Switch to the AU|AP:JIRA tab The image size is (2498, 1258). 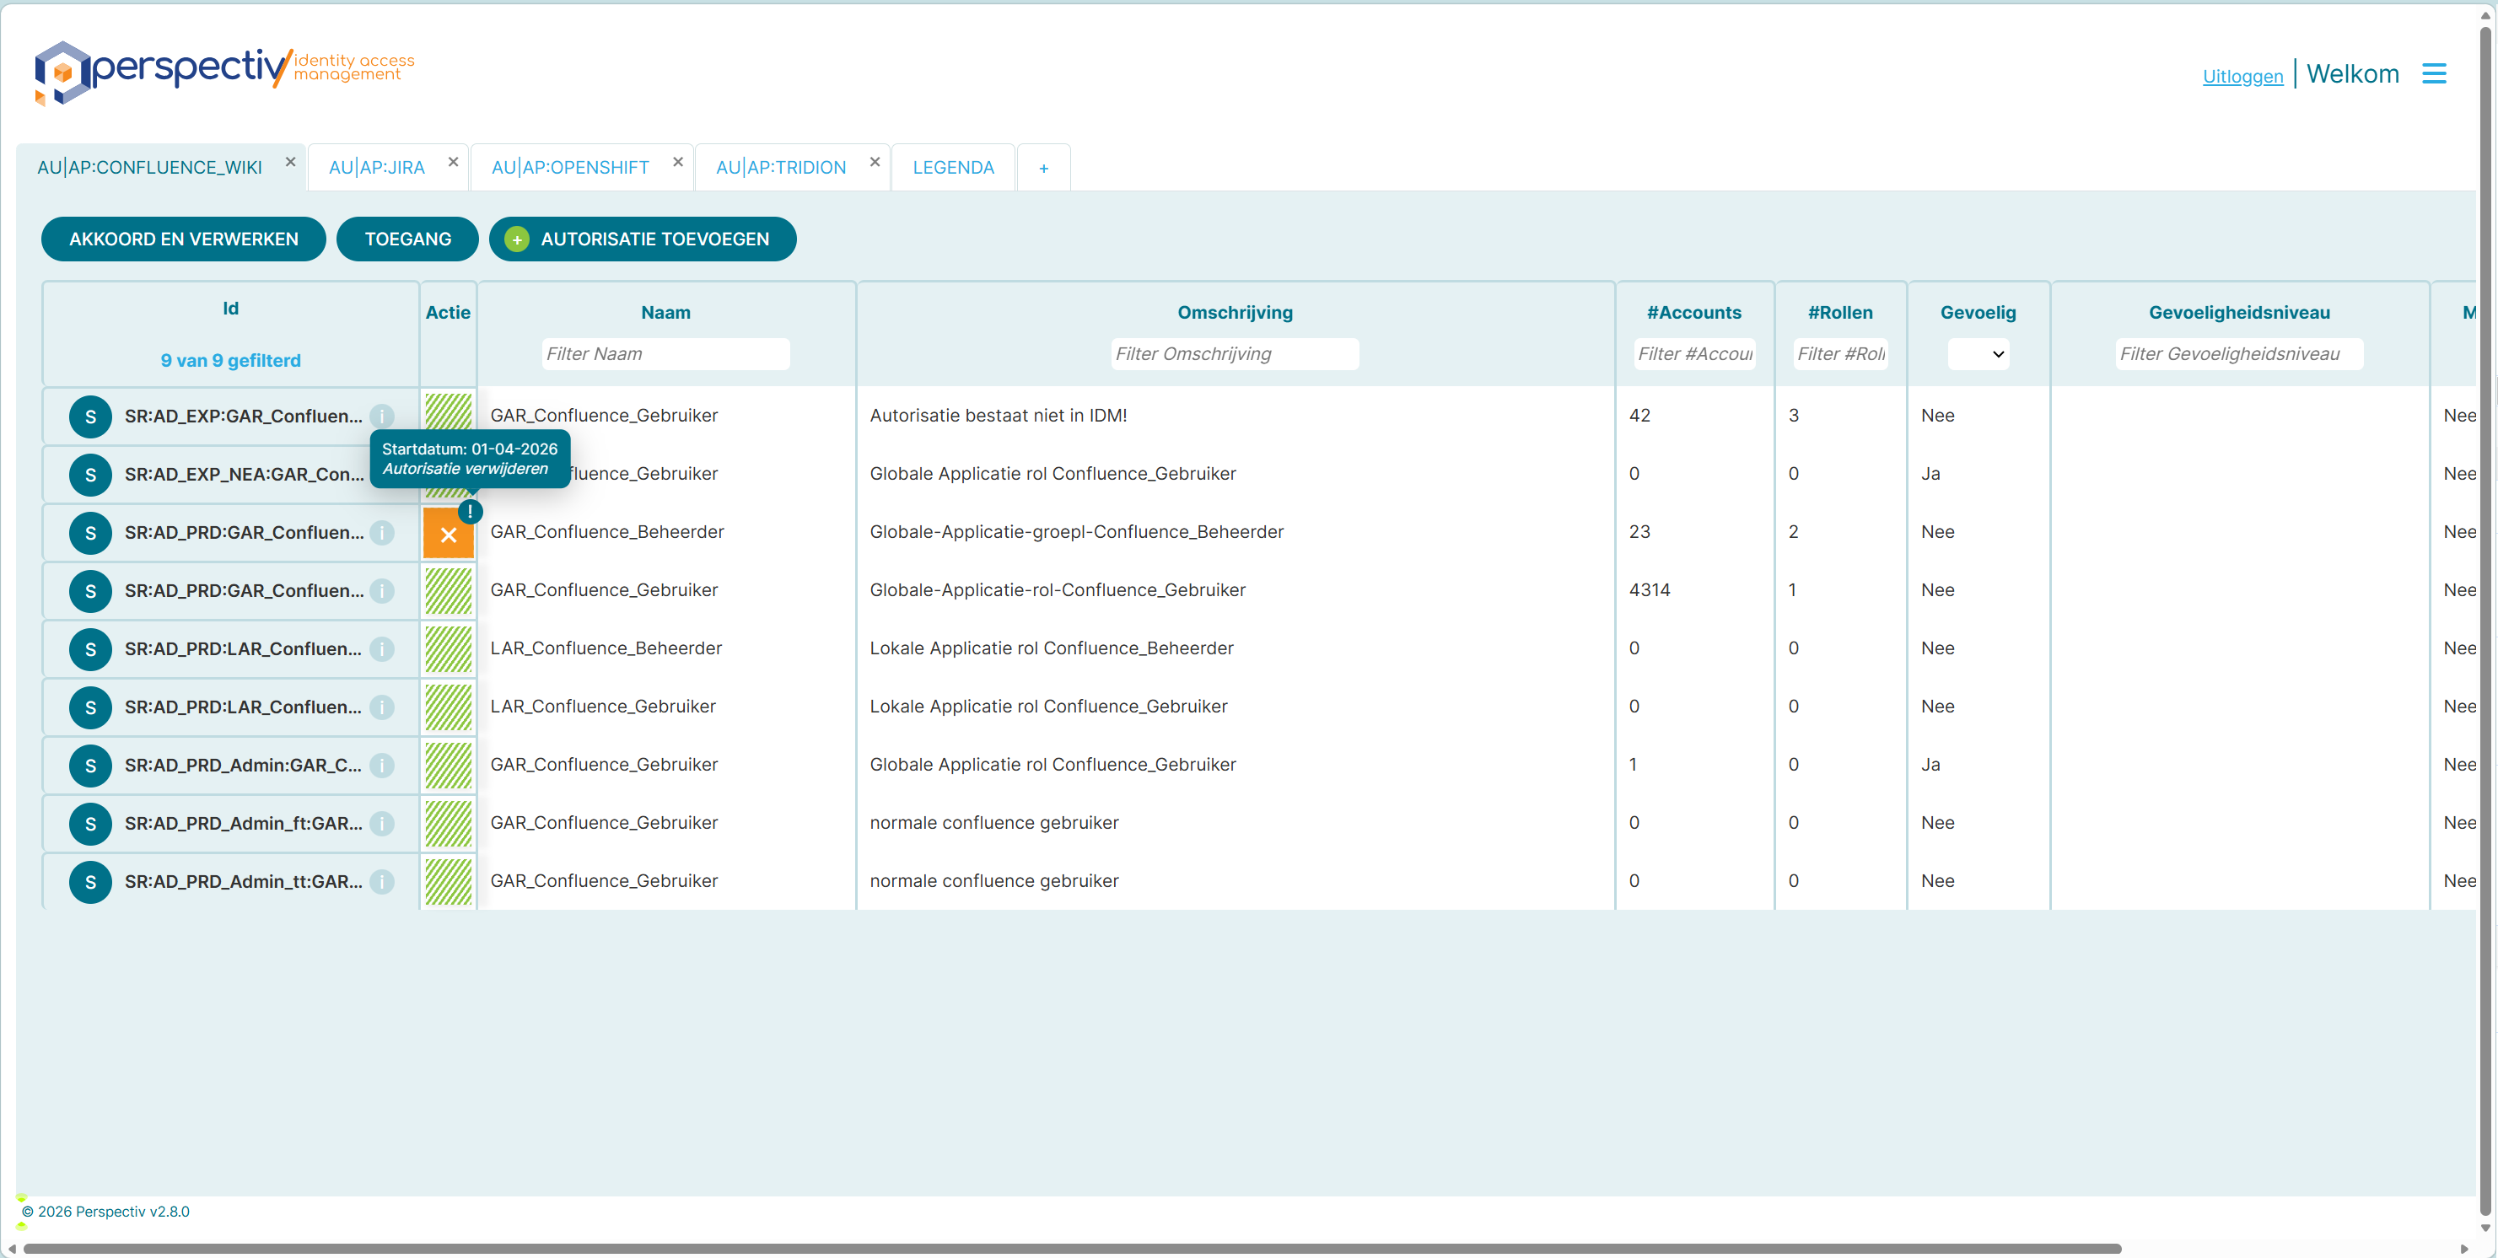click(376, 168)
